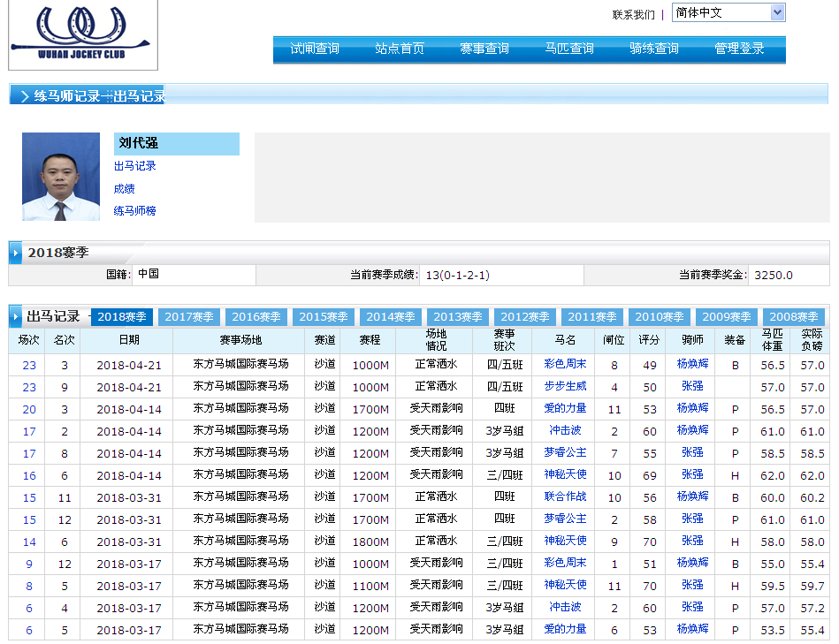Click the chevron icon before 练马师记录 title

point(24,96)
